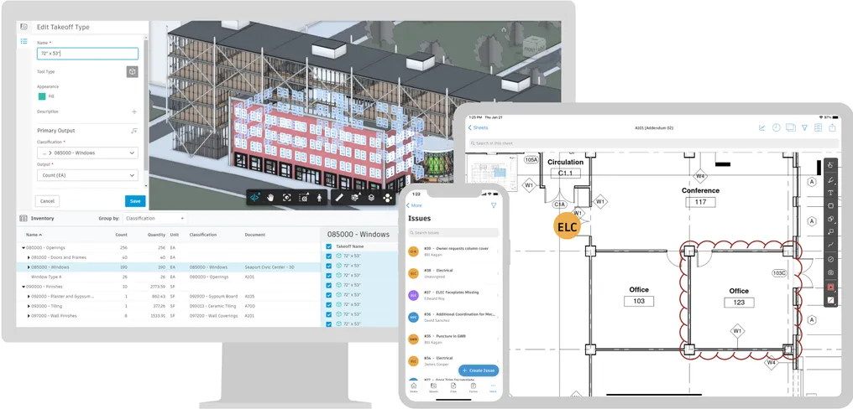Tap the share icon on tablet top bar
Viewport: 853px width, 409px height.
(x=832, y=127)
